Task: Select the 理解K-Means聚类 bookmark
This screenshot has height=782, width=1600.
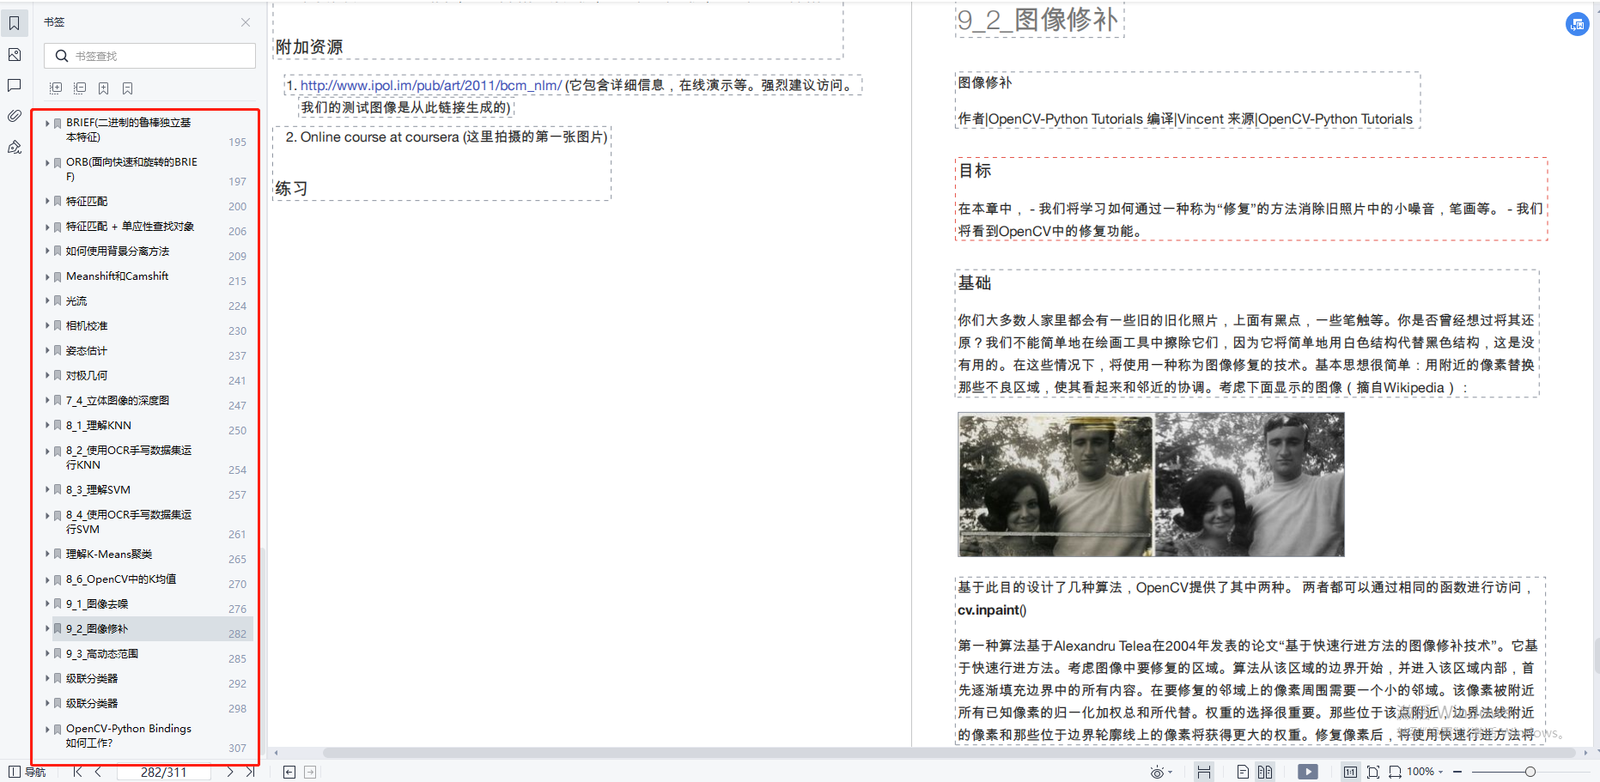Action: 109,555
